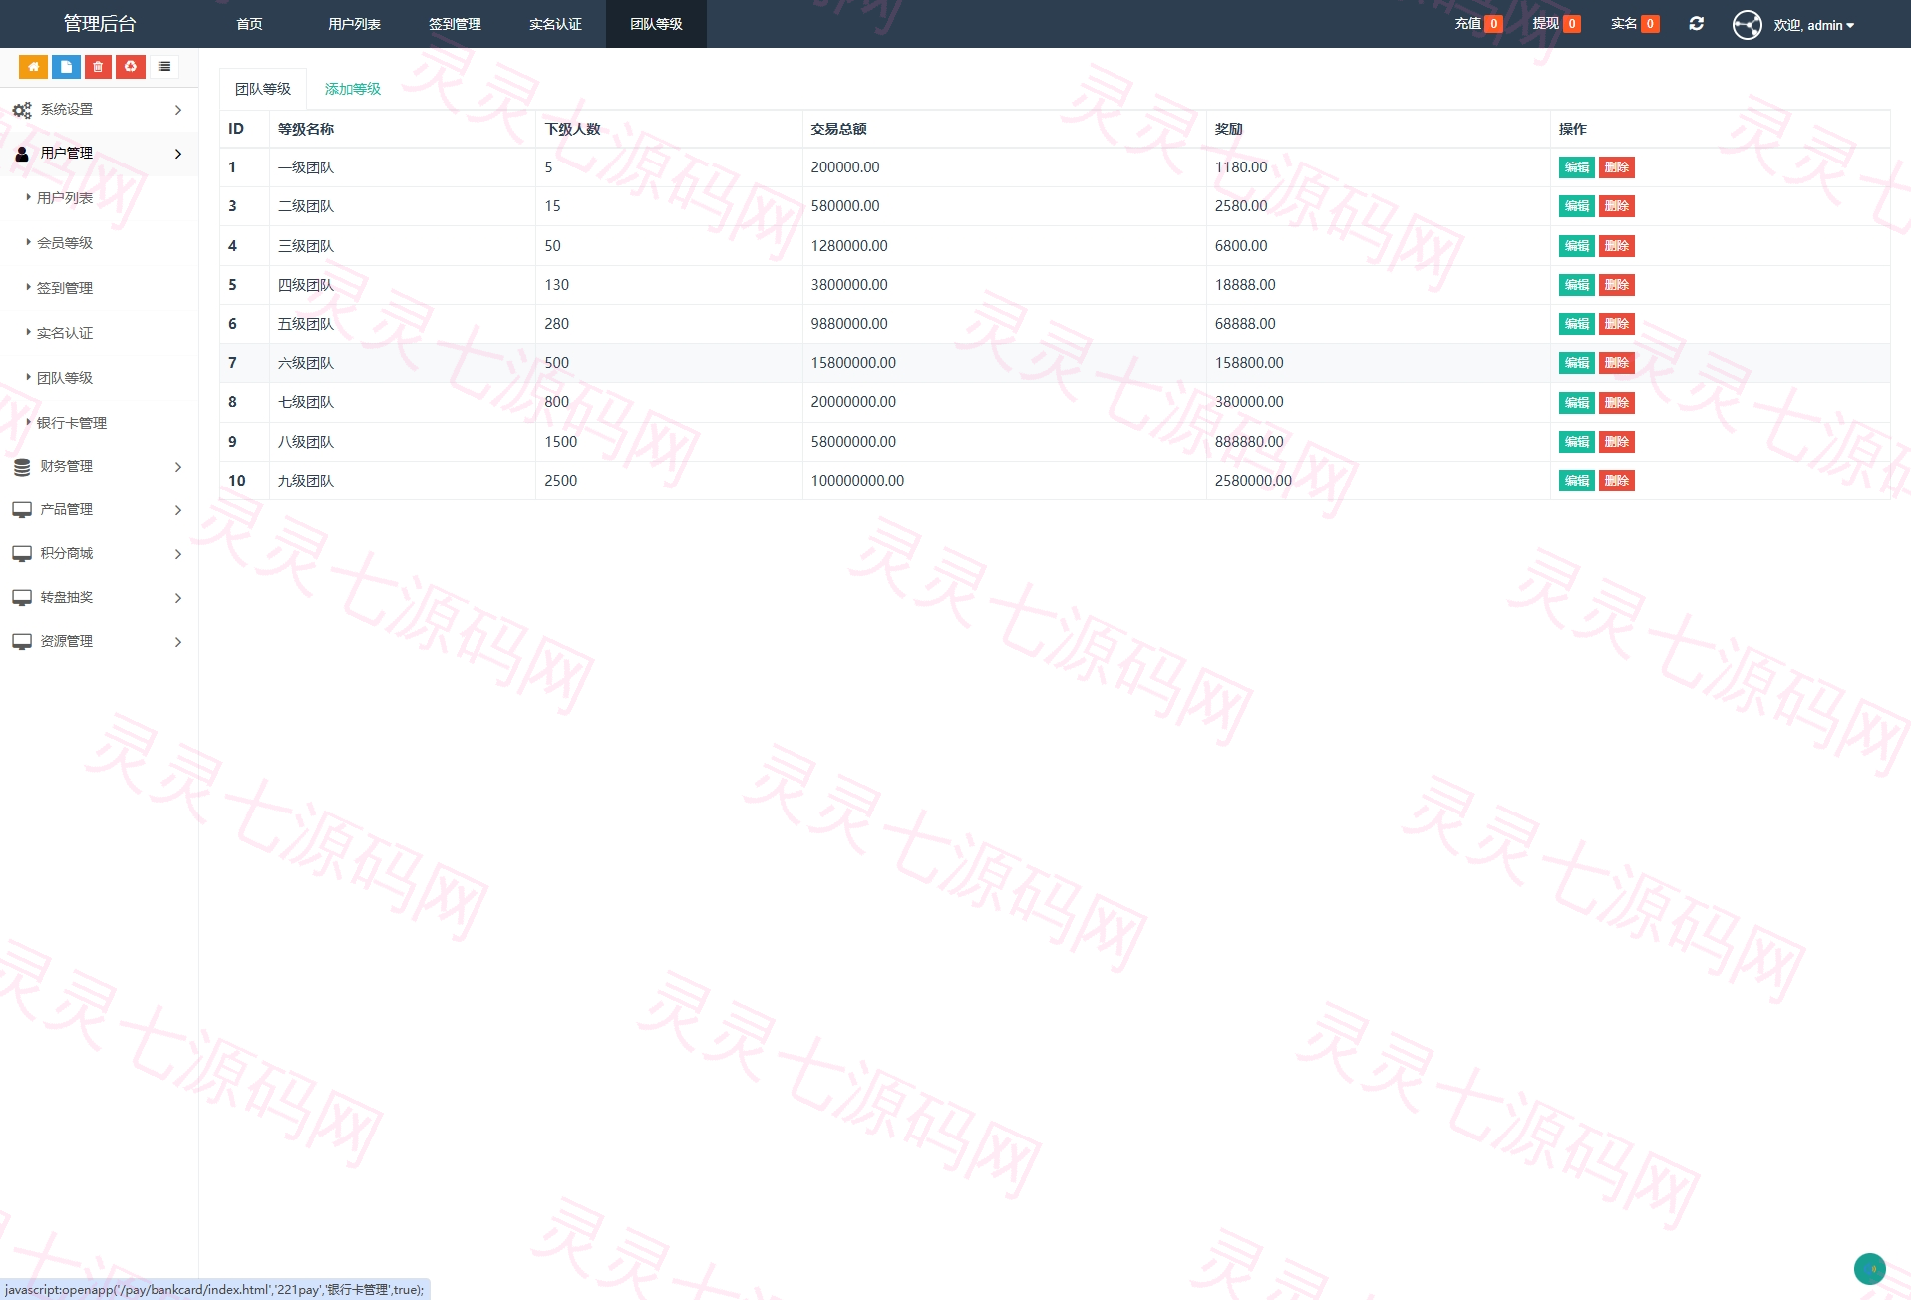Edit the 一级团队 row

point(1577,167)
